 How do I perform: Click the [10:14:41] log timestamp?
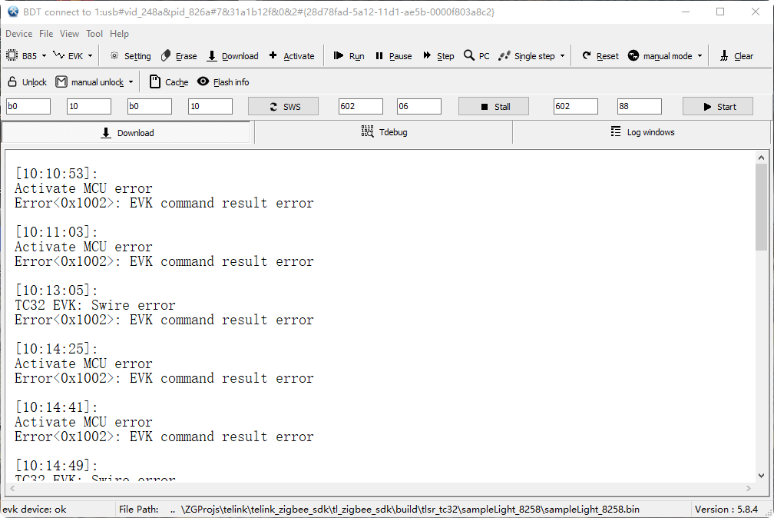(56, 407)
